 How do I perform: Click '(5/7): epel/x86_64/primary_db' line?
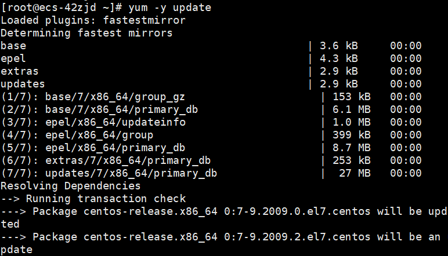click(x=93, y=148)
